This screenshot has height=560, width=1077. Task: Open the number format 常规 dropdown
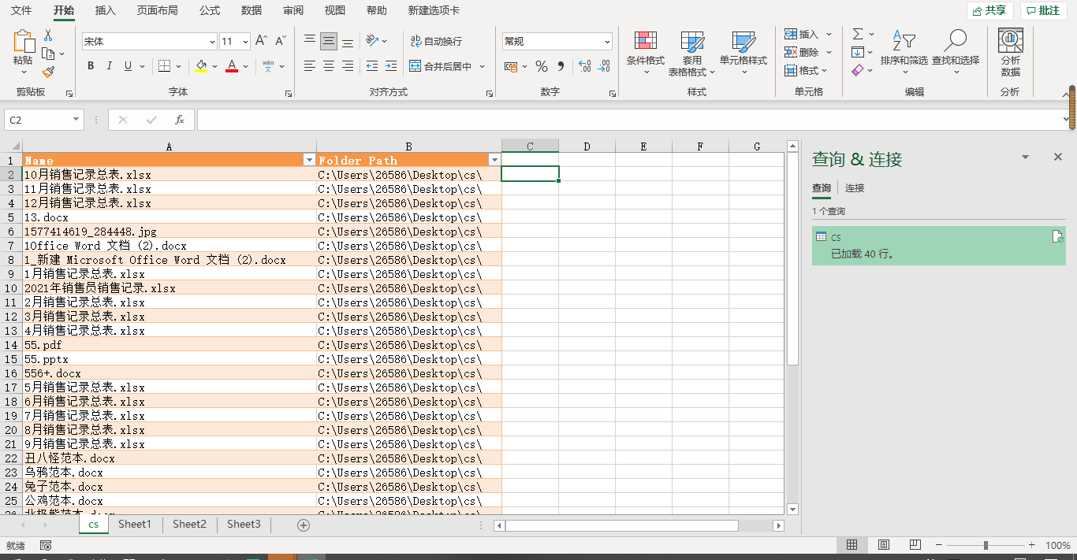point(607,42)
